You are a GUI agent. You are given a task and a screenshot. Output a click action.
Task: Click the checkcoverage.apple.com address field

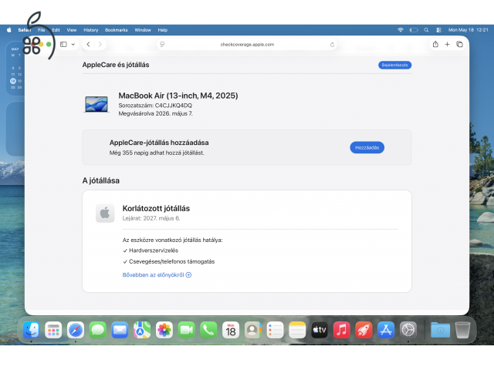pyautogui.click(x=247, y=45)
